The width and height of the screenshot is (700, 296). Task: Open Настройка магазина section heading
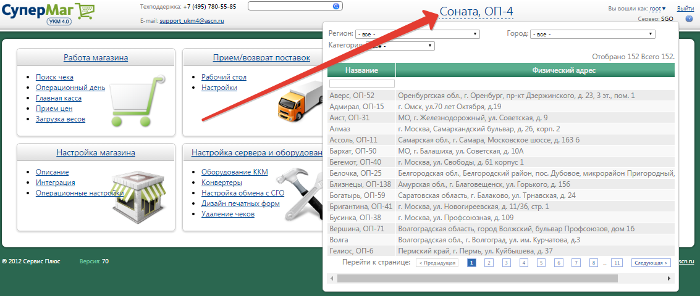[x=96, y=153]
